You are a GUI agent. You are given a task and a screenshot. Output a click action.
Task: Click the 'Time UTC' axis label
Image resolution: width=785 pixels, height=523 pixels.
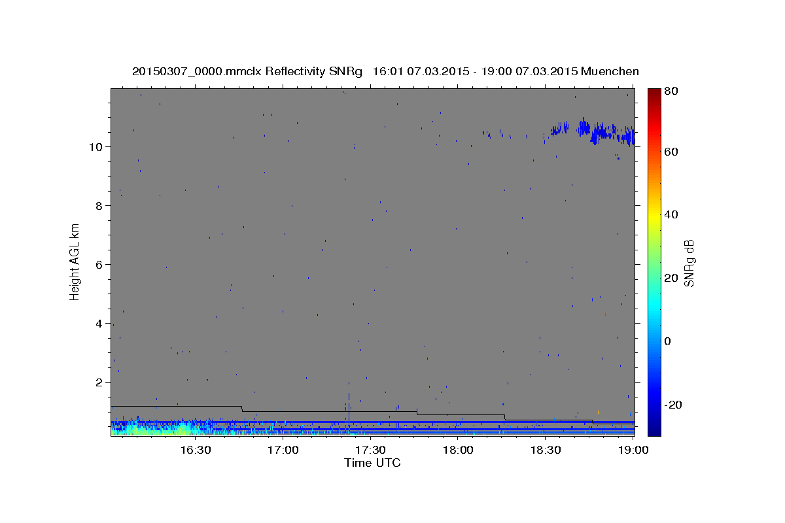coord(372,463)
